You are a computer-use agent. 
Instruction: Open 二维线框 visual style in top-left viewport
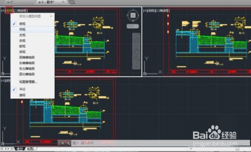(21, 11)
